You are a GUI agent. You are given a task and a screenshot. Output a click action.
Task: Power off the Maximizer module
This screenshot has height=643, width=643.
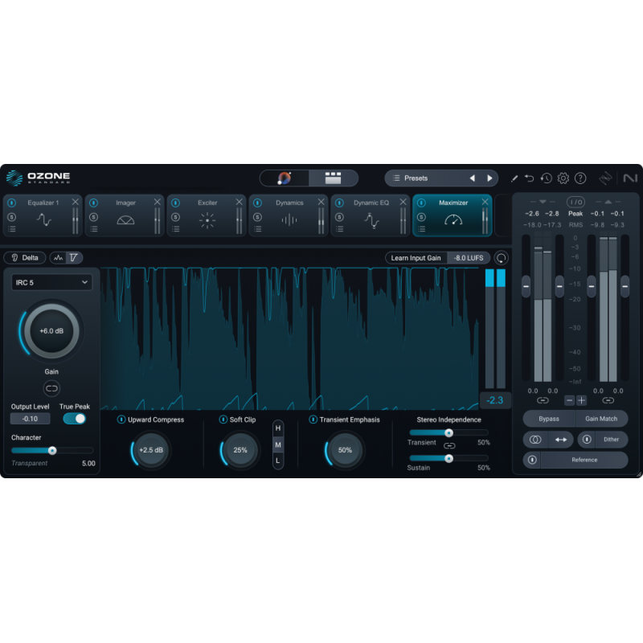[x=420, y=203]
